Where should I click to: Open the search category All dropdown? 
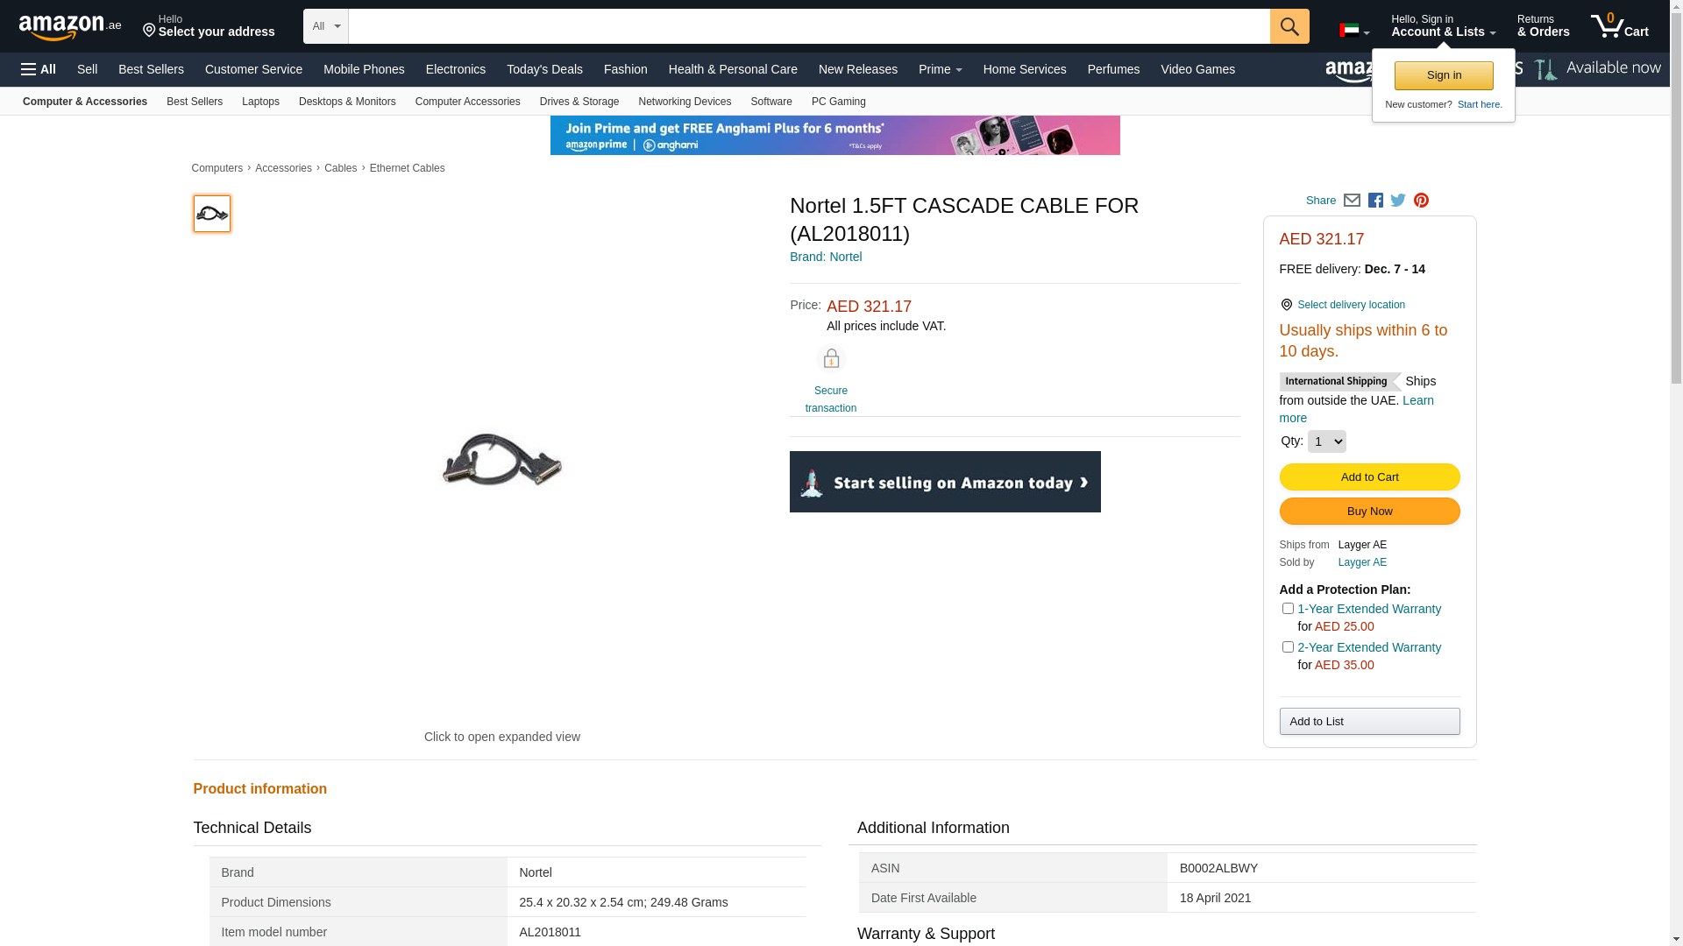(325, 26)
